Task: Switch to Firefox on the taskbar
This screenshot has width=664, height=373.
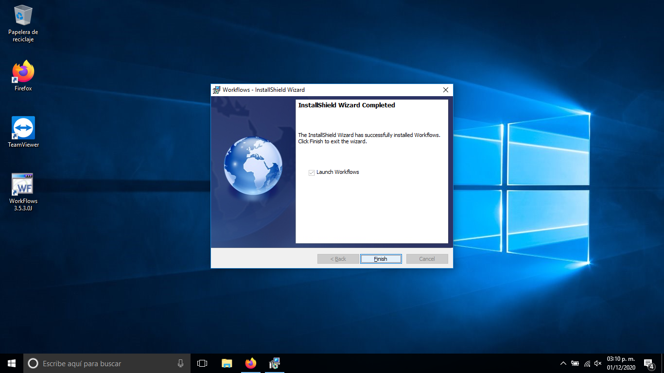Action: 250,363
